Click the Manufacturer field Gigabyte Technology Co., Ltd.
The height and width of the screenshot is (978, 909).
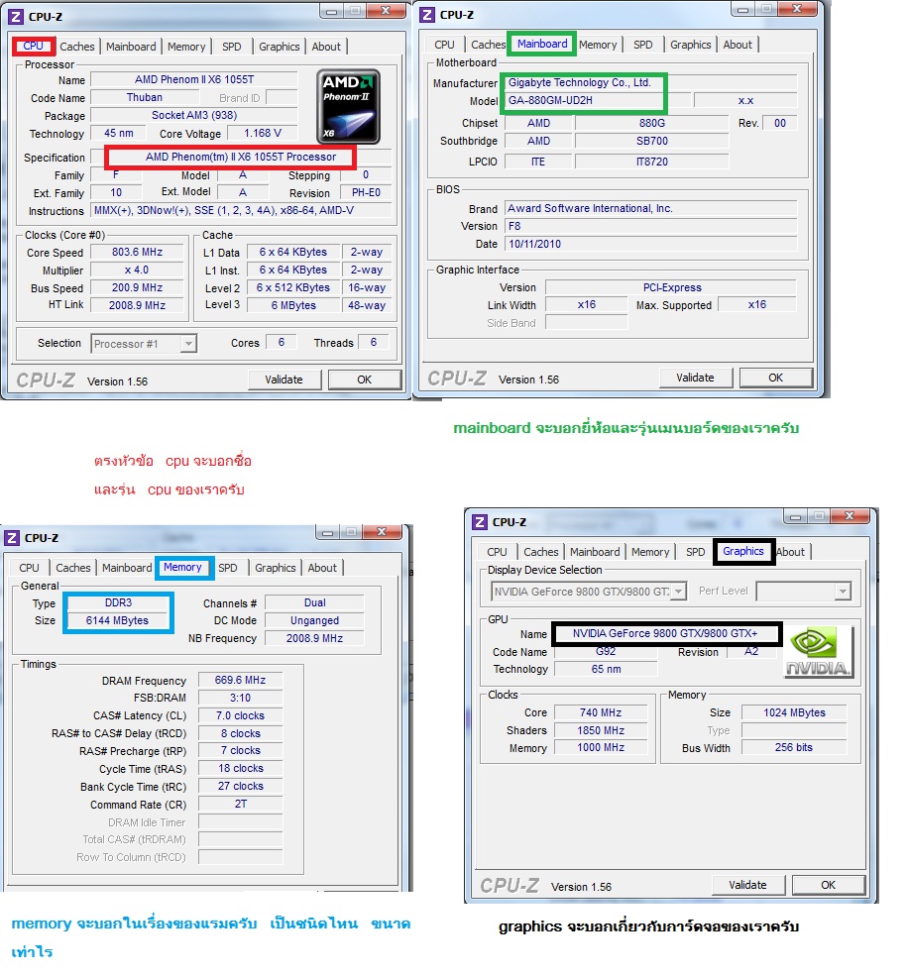(650, 83)
